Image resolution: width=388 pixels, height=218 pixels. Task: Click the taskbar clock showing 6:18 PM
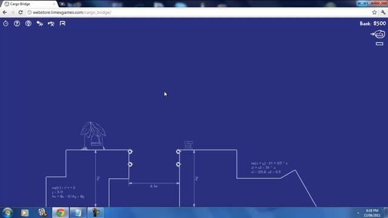click(x=372, y=213)
